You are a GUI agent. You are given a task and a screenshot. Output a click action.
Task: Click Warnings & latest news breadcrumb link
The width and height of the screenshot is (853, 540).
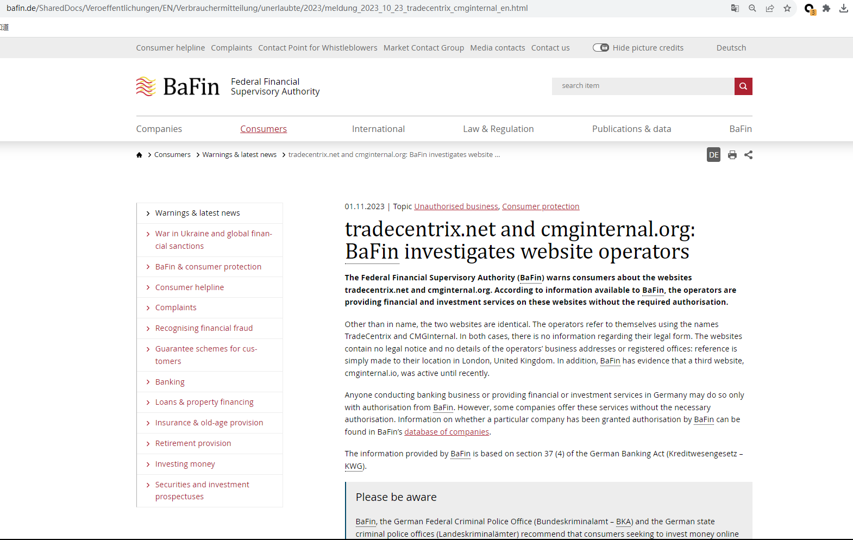click(240, 155)
